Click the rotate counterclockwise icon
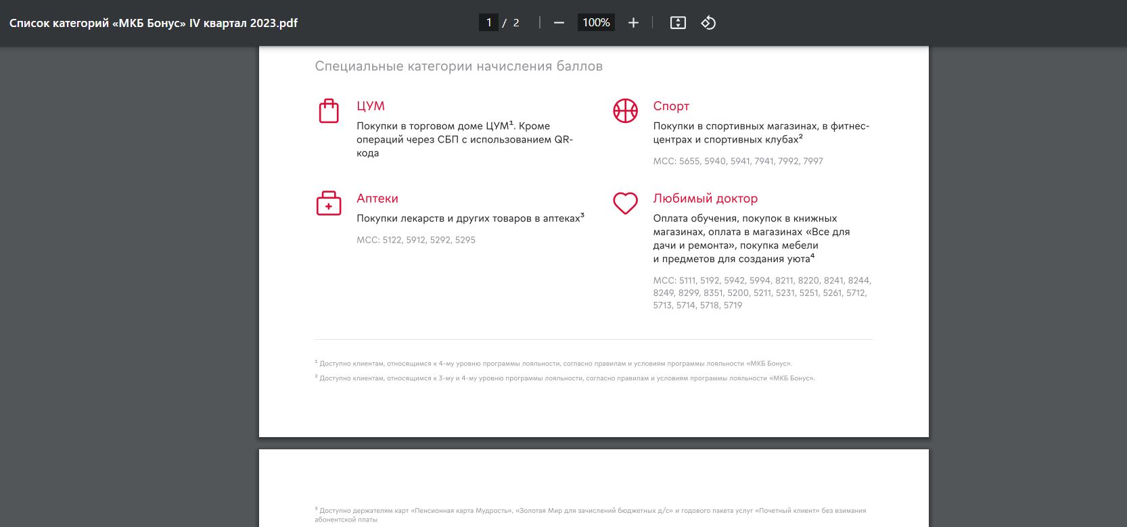The image size is (1127, 527). [708, 23]
